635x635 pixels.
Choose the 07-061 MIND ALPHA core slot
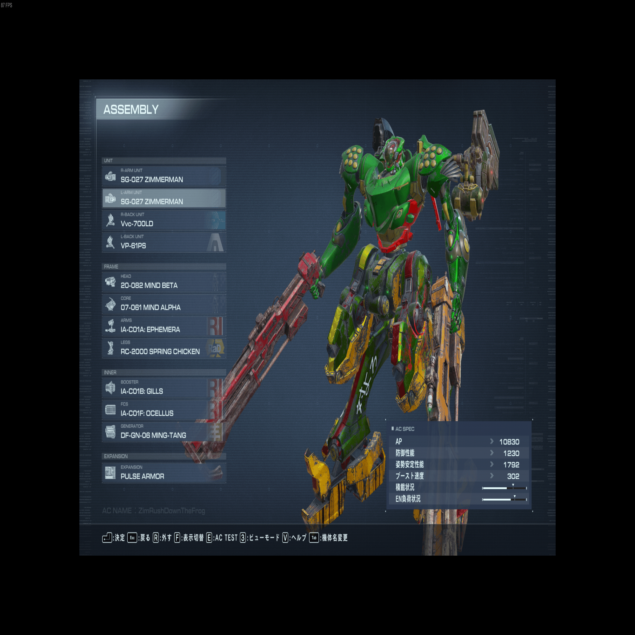tap(164, 304)
